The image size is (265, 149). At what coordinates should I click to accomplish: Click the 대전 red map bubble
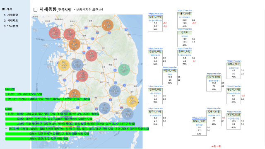coord(82,76)
